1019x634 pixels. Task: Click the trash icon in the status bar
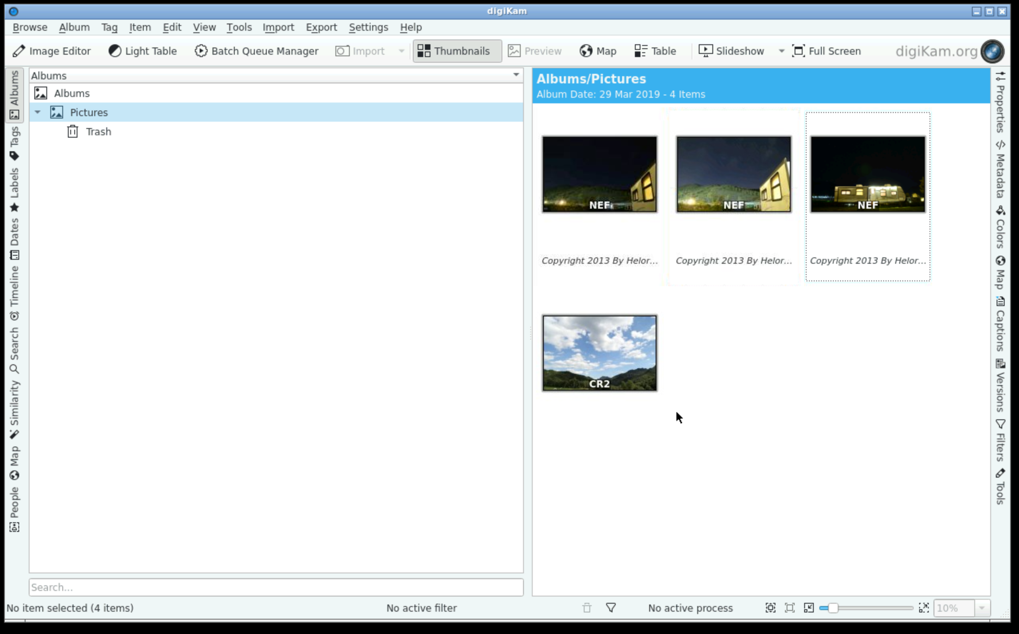click(x=587, y=608)
